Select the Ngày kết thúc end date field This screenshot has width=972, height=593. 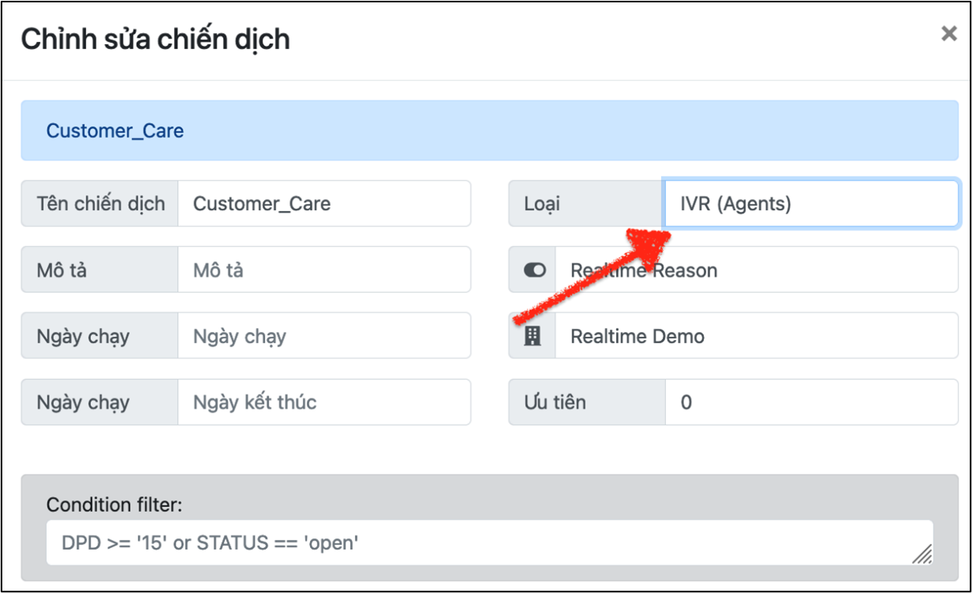point(323,402)
